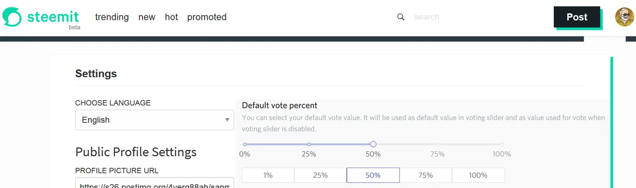Viewport: 636px width, 188px height.
Task: Open the new posts feed
Action: 147,17
